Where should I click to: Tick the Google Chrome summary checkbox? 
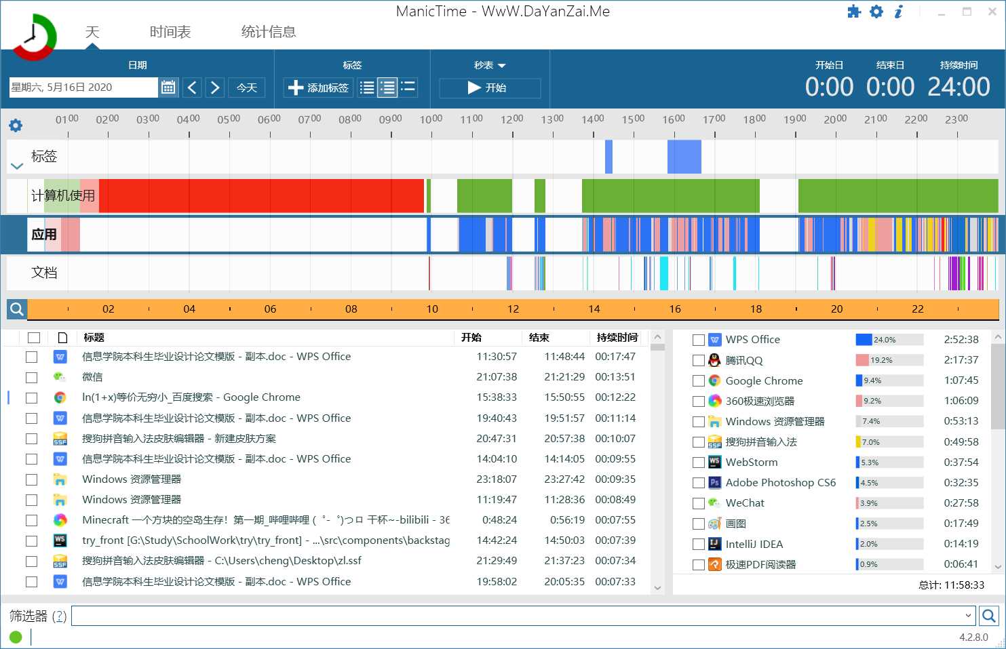[x=698, y=380]
